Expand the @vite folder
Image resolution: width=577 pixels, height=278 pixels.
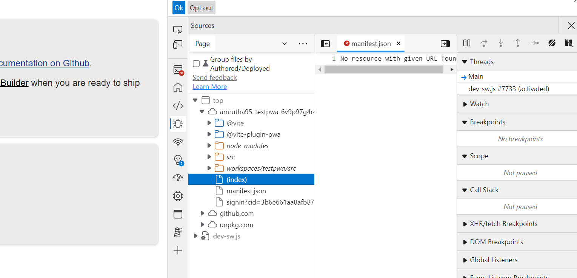[209, 123]
